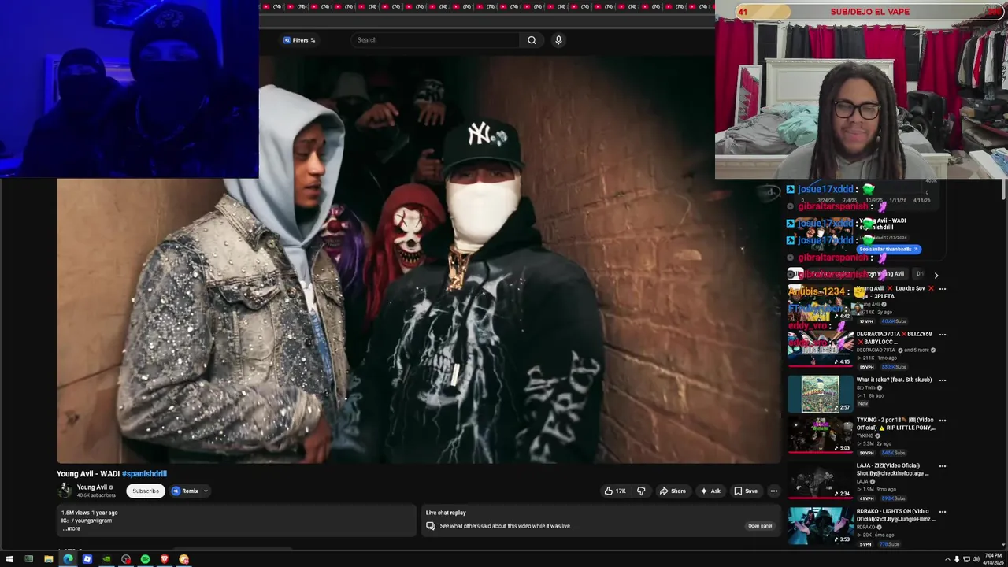This screenshot has height=567, width=1008.
Task: Open the Young Avil channel avatar
Action: (65, 491)
